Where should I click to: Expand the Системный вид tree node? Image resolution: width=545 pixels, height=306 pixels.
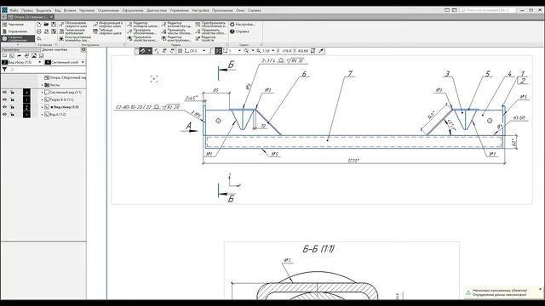(43, 93)
